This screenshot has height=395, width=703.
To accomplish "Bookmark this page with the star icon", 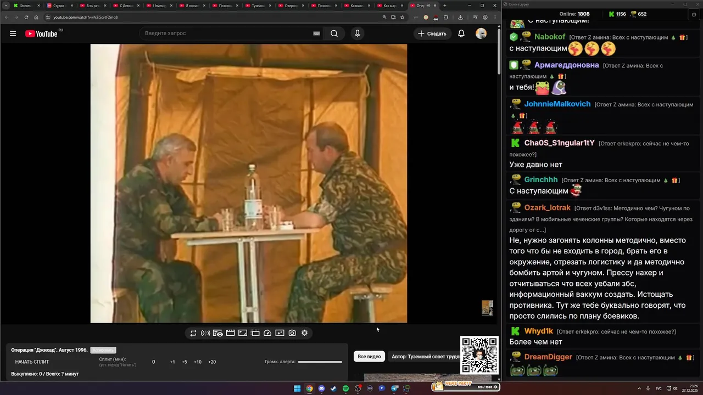I will coord(402,17).
